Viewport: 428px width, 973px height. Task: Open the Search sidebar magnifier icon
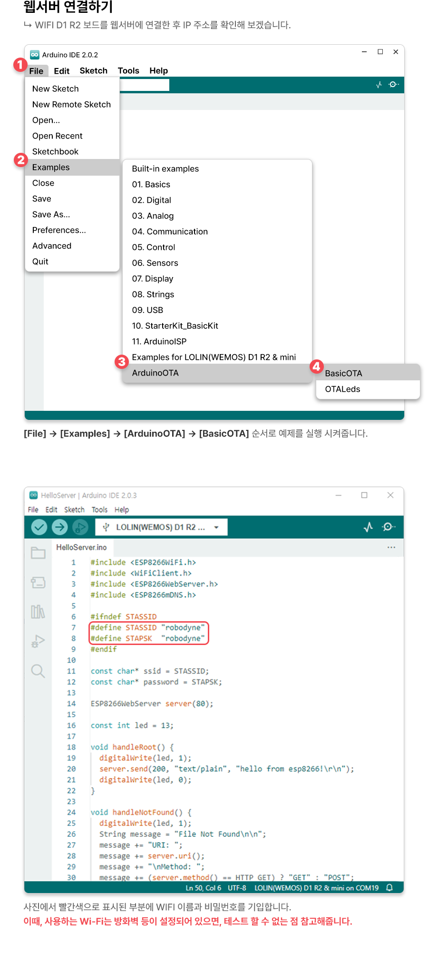pyautogui.click(x=38, y=671)
